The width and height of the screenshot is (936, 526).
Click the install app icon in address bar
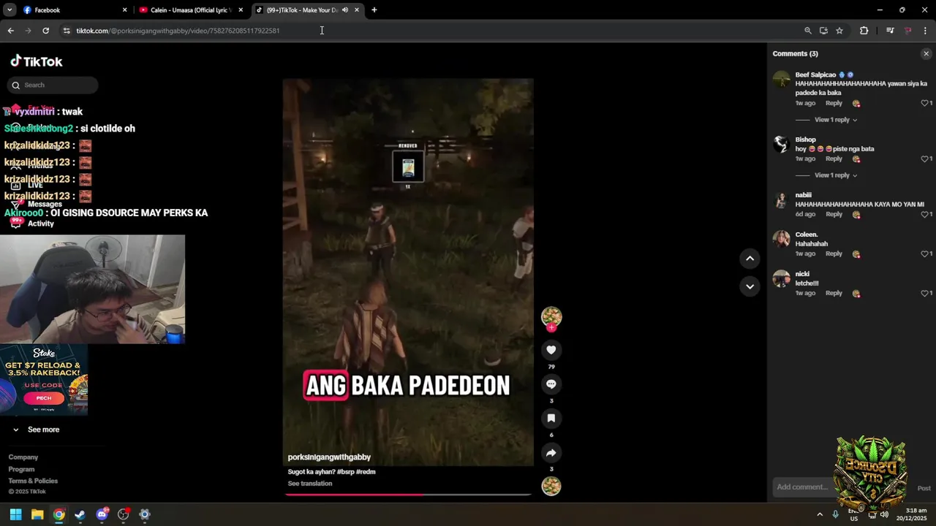pos(823,31)
